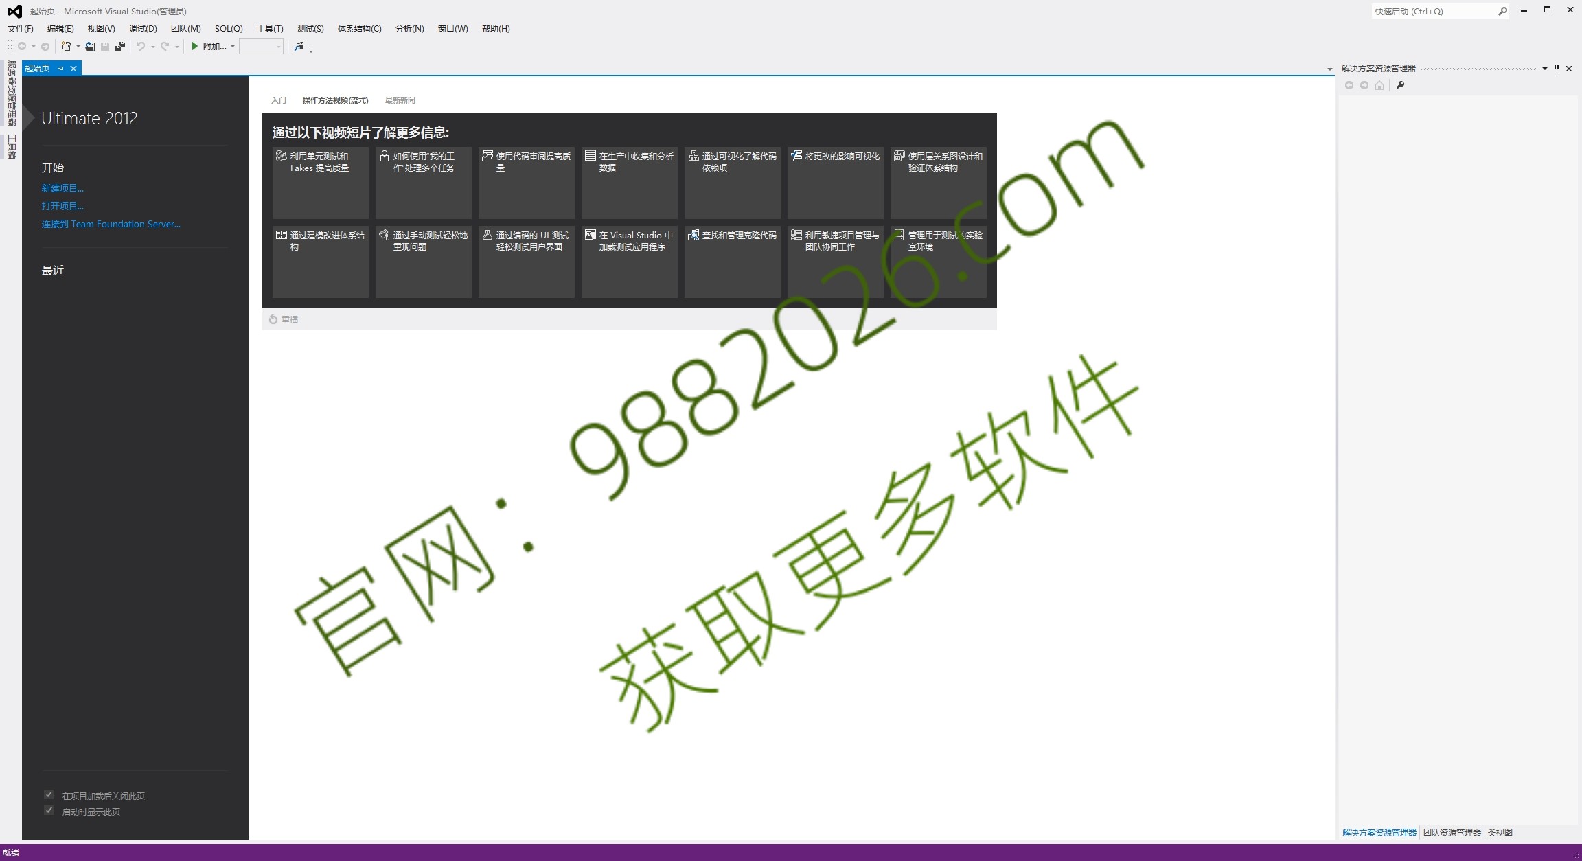The width and height of the screenshot is (1582, 861).
Task: Open the Navigate Backward history dropdown arrow
Action: (33, 47)
